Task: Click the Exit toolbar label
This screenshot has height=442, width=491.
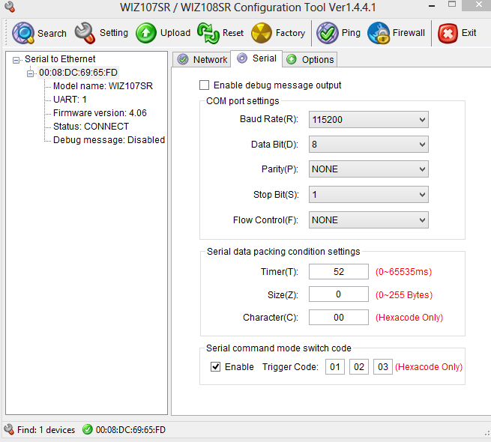Action: [x=469, y=33]
